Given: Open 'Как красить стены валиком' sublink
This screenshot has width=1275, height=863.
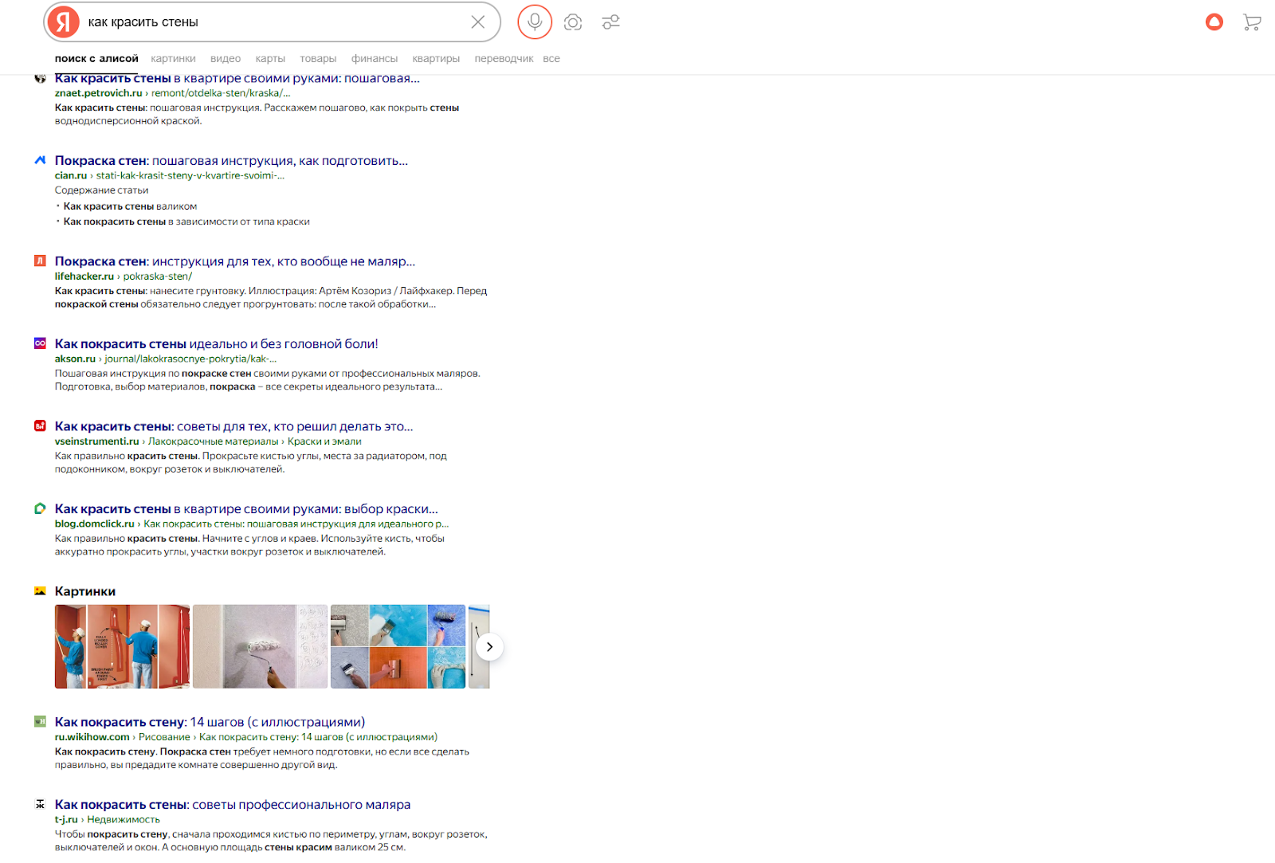Looking at the screenshot, I should [130, 206].
